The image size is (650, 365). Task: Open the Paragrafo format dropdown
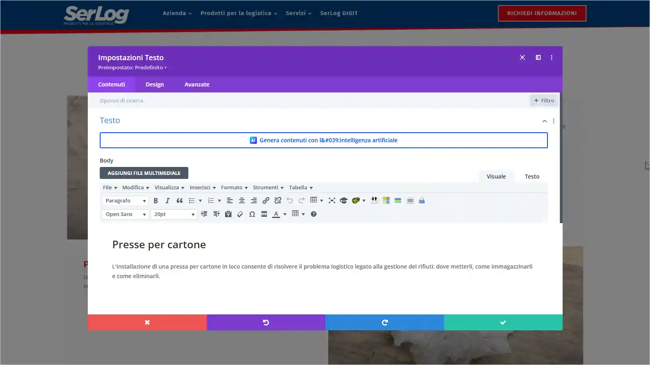click(x=125, y=201)
